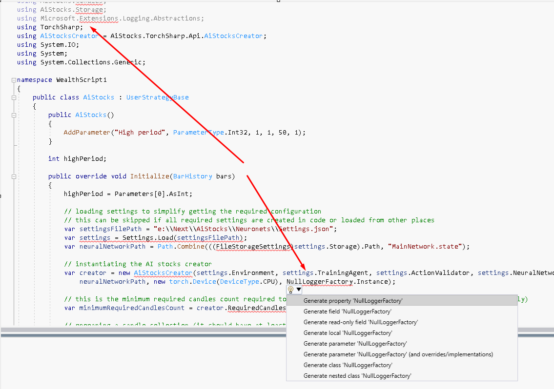Viewport: 554px width, 389px height.
Task: Grab the horizontal splitter bar below the code
Action: point(277,332)
